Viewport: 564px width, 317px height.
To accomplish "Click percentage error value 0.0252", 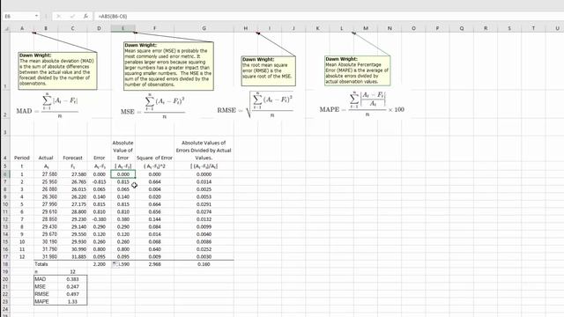I will [x=204, y=249].
